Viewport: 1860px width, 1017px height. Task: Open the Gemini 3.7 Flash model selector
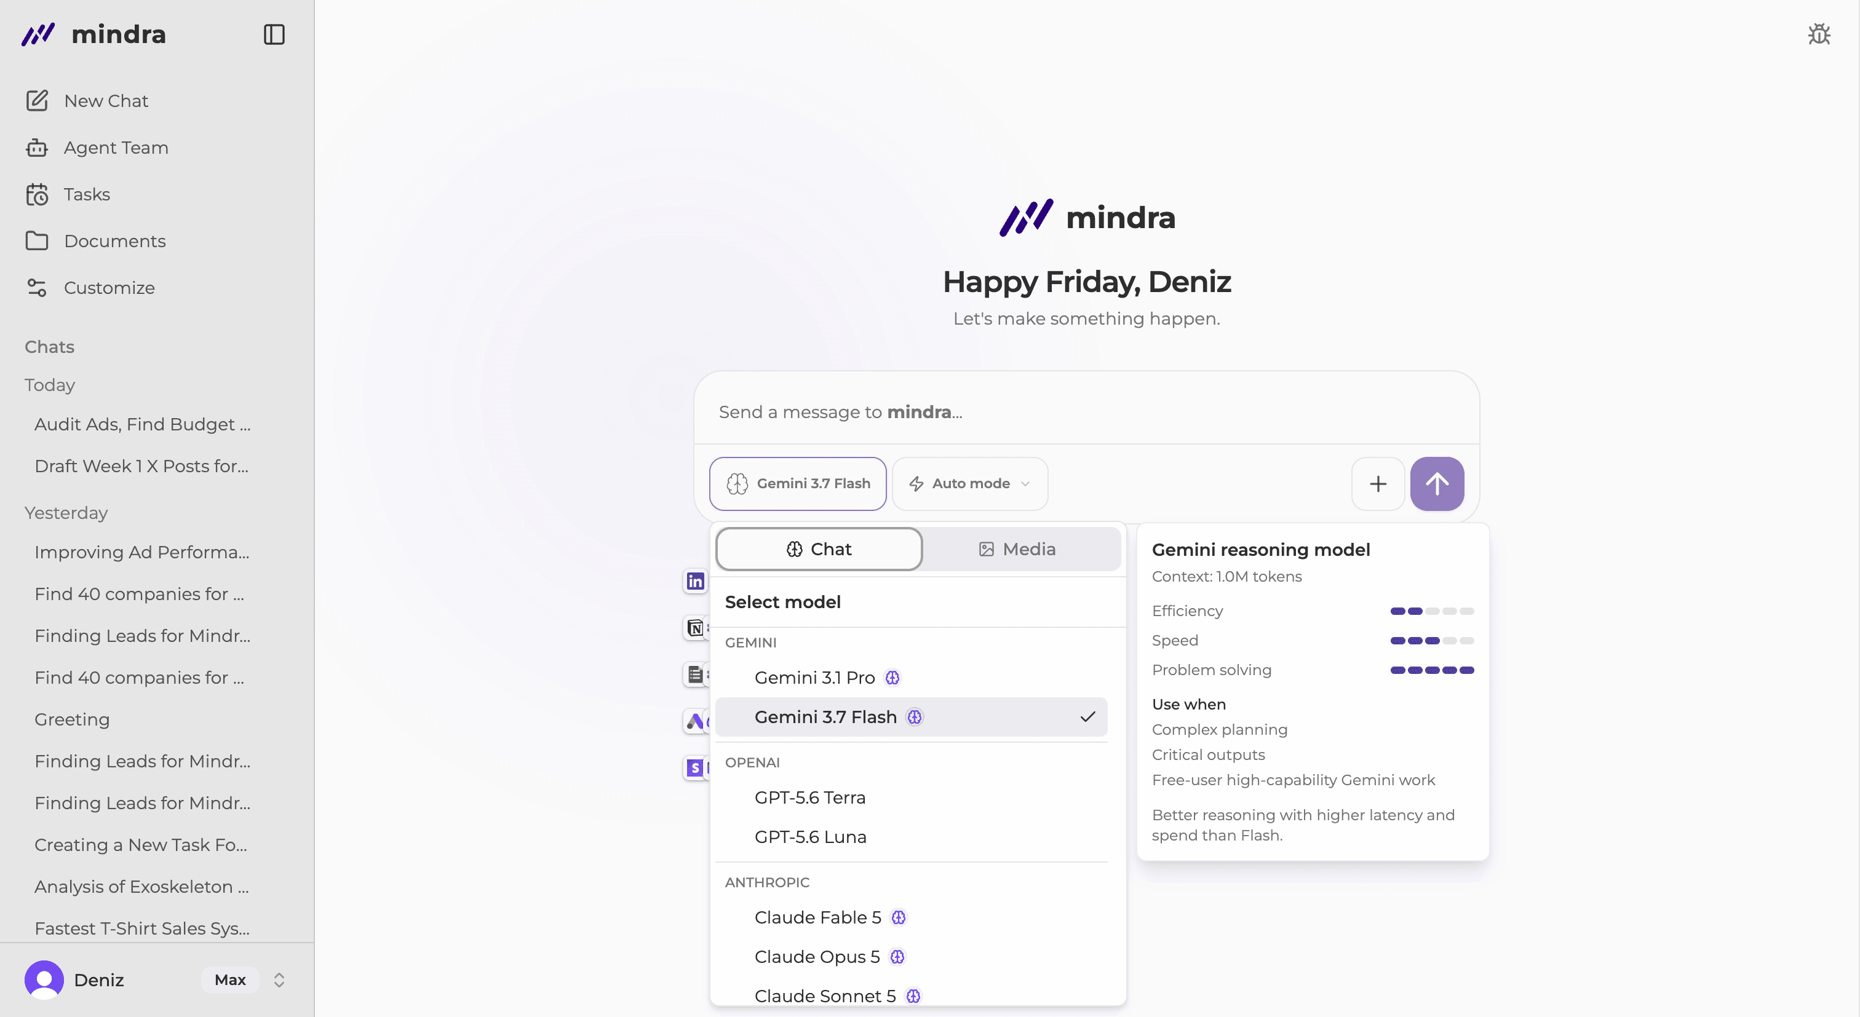(798, 484)
